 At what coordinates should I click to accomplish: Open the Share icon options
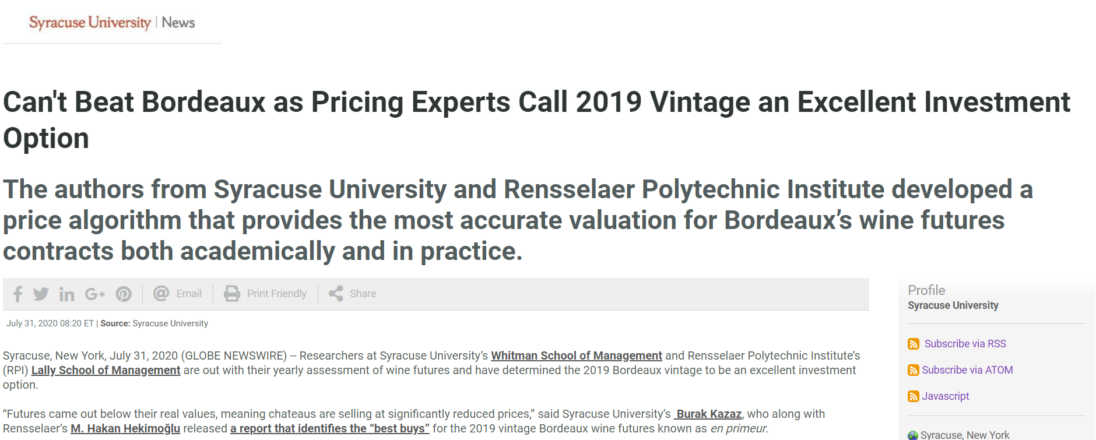click(336, 293)
